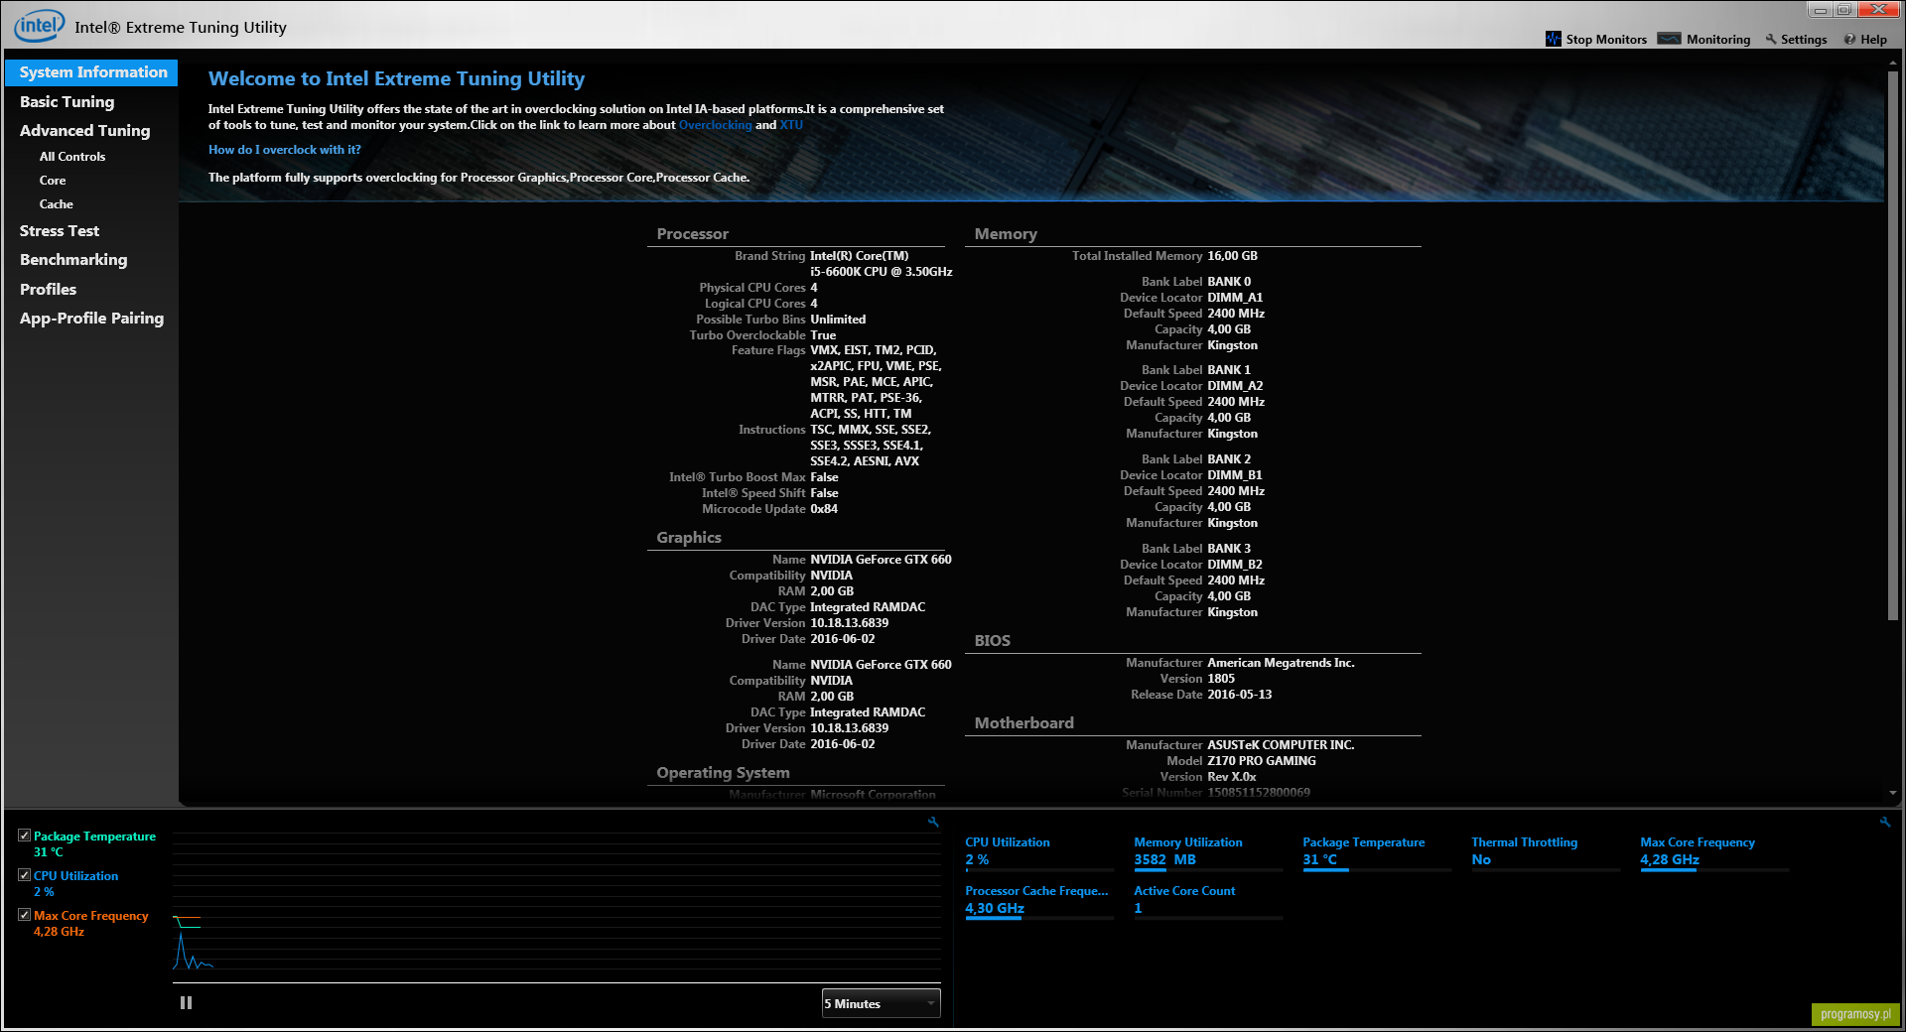The height and width of the screenshot is (1032, 1906).
Task: Open App-Profile Pairing section
Action: (x=91, y=319)
